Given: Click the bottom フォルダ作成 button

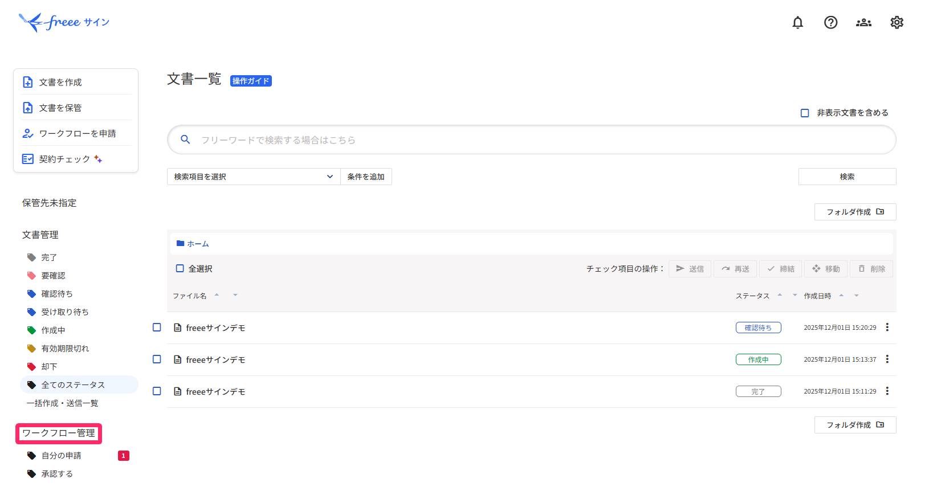Looking at the screenshot, I should (x=855, y=425).
